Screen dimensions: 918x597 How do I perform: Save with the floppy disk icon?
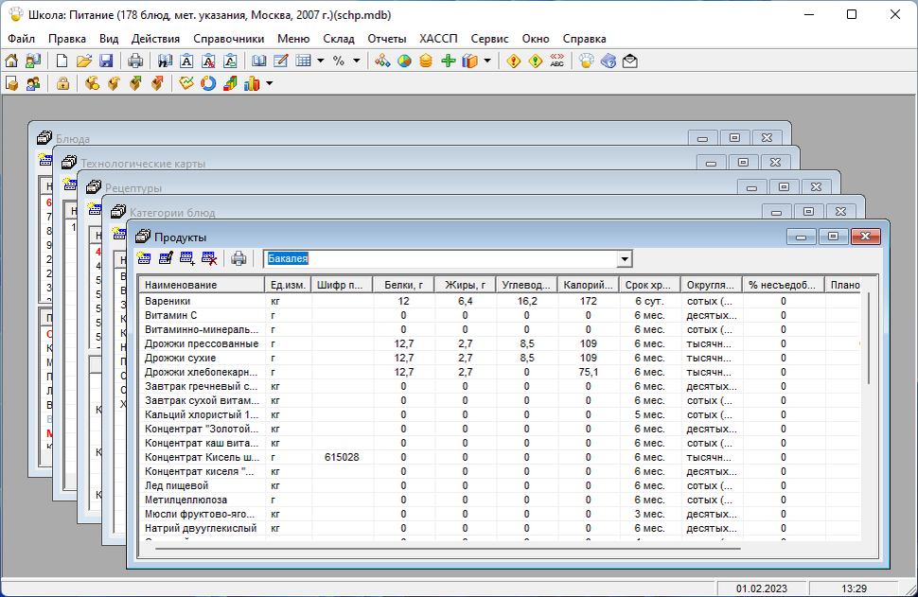pos(106,61)
